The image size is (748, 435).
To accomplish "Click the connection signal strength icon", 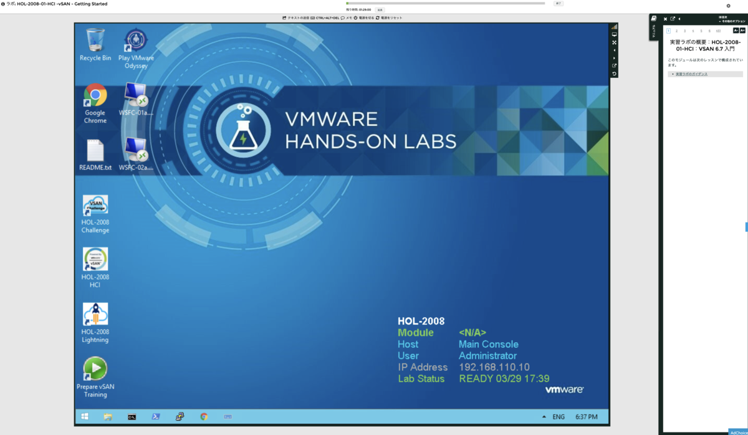I will [x=614, y=27].
